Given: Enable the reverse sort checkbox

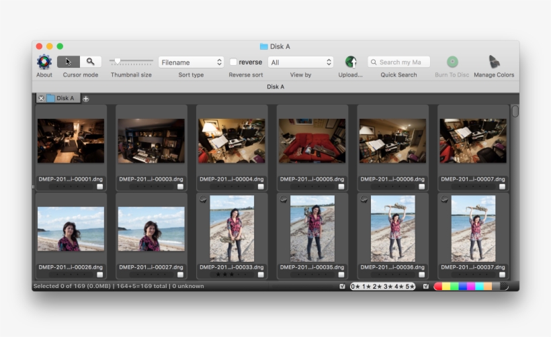Looking at the screenshot, I should coord(233,62).
